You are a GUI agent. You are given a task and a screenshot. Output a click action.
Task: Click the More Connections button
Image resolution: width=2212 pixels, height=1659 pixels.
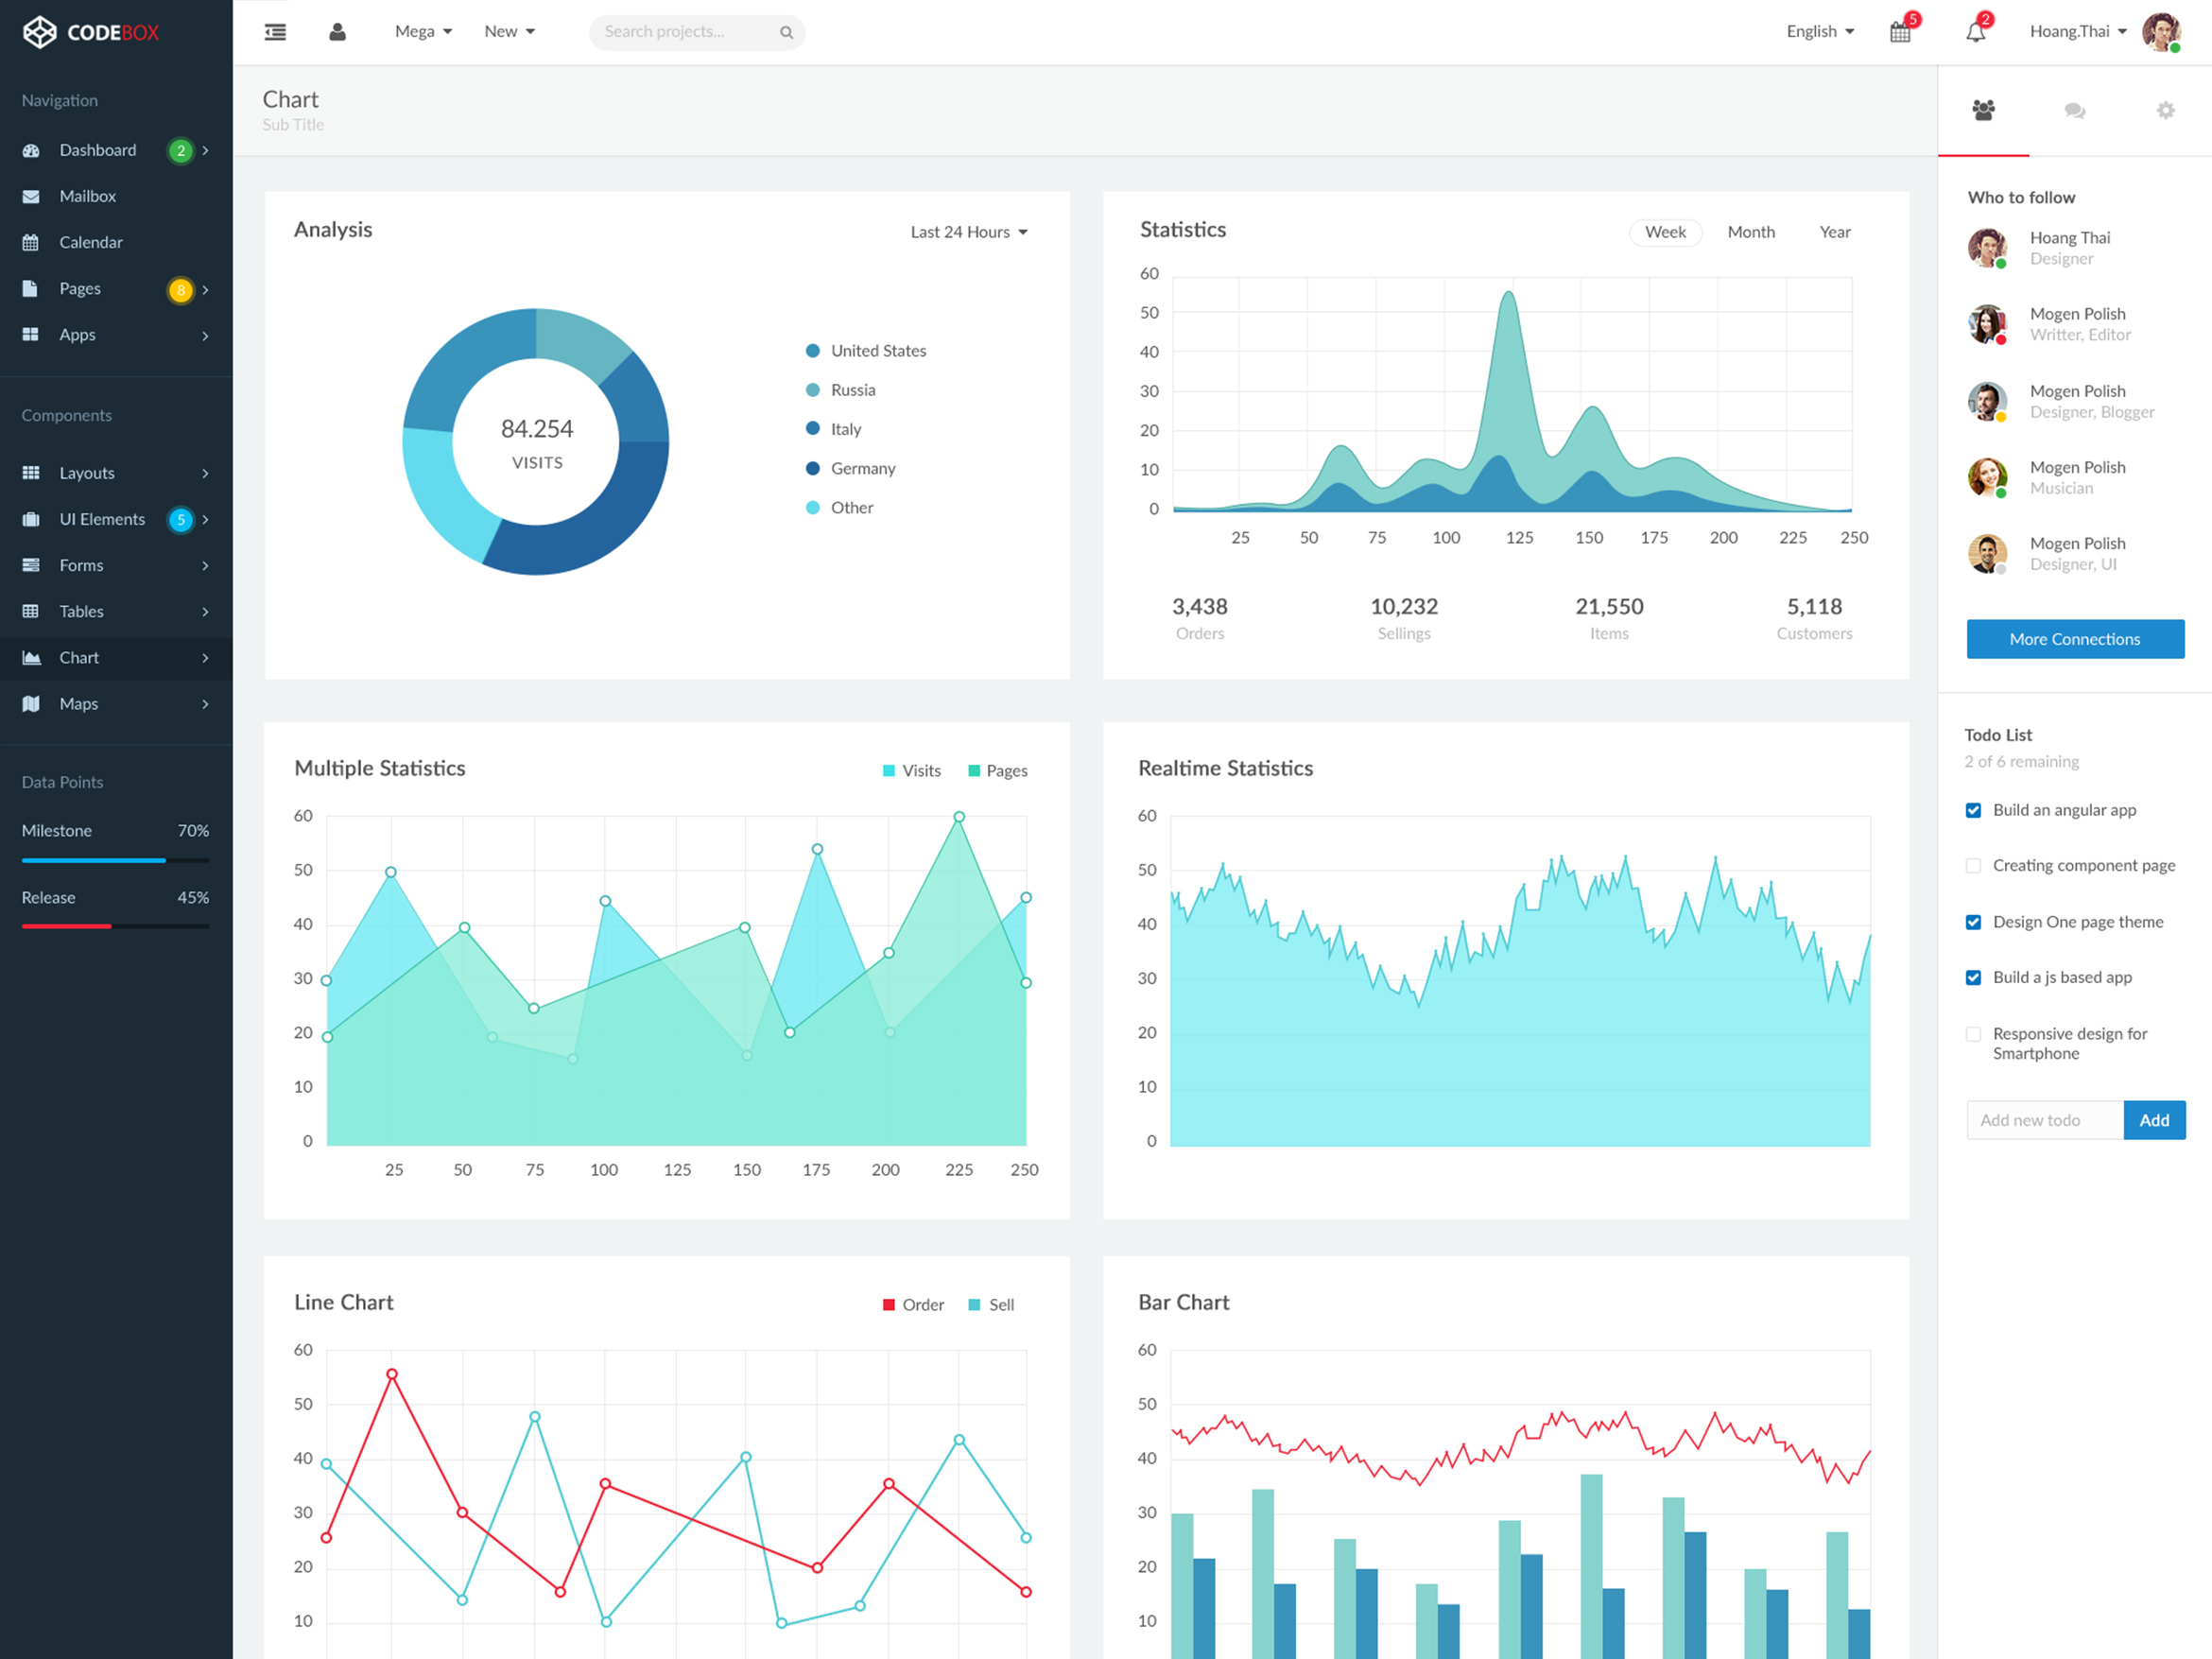coord(2074,636)
